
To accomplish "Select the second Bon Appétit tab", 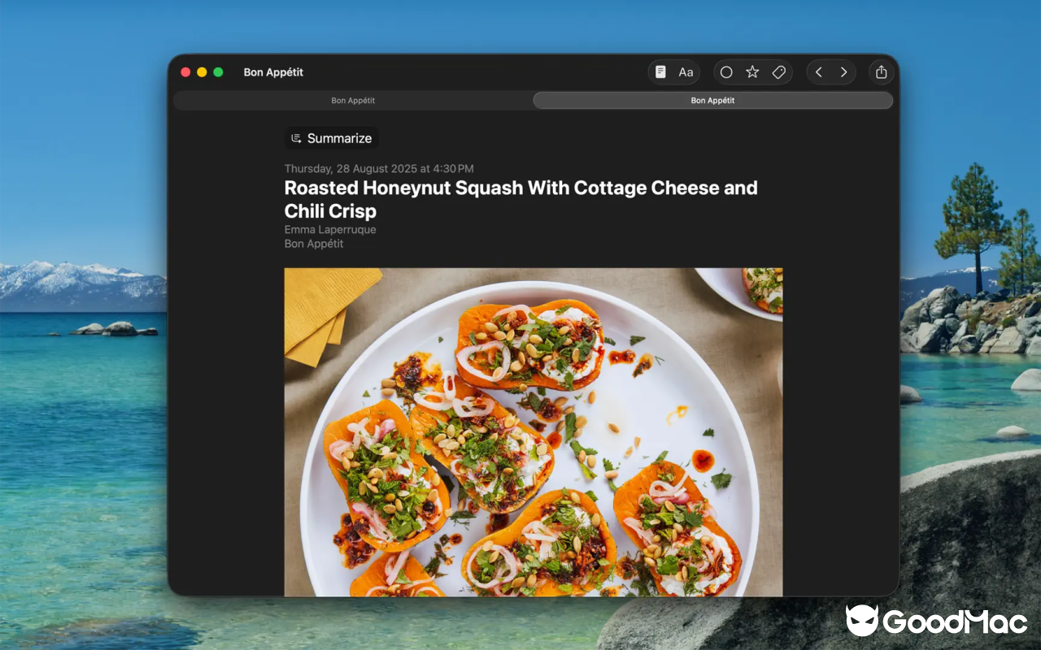I will 712,100.
